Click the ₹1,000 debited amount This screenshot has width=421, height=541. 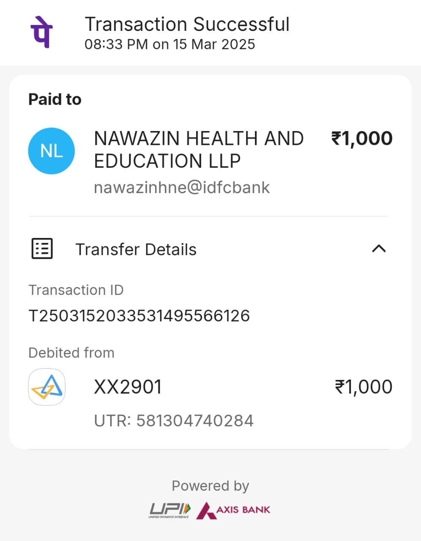click(364, 387)
